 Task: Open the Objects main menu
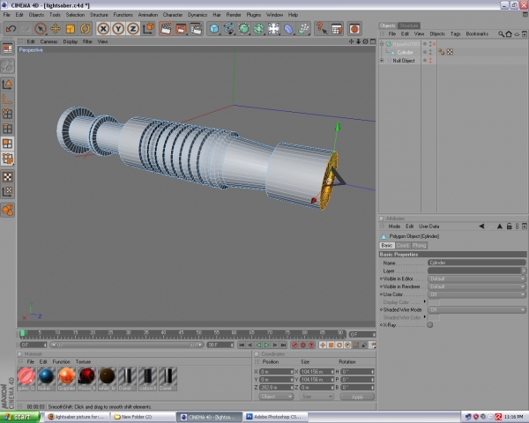pos(36,15)
